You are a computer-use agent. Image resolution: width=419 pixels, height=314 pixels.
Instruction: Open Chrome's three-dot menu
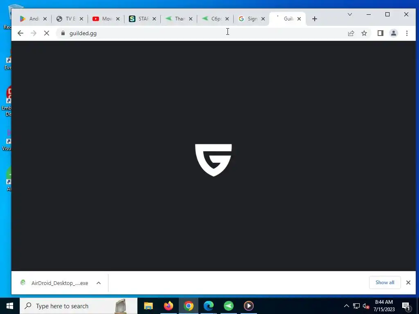click(x=407, y=33)
